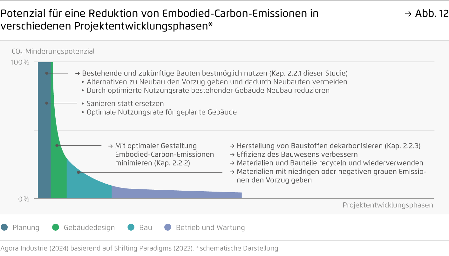This screenshot has width=449, height=256.
Task: Click the CO2-Minderungspotenzial axis title
Action: pos(53,51)
